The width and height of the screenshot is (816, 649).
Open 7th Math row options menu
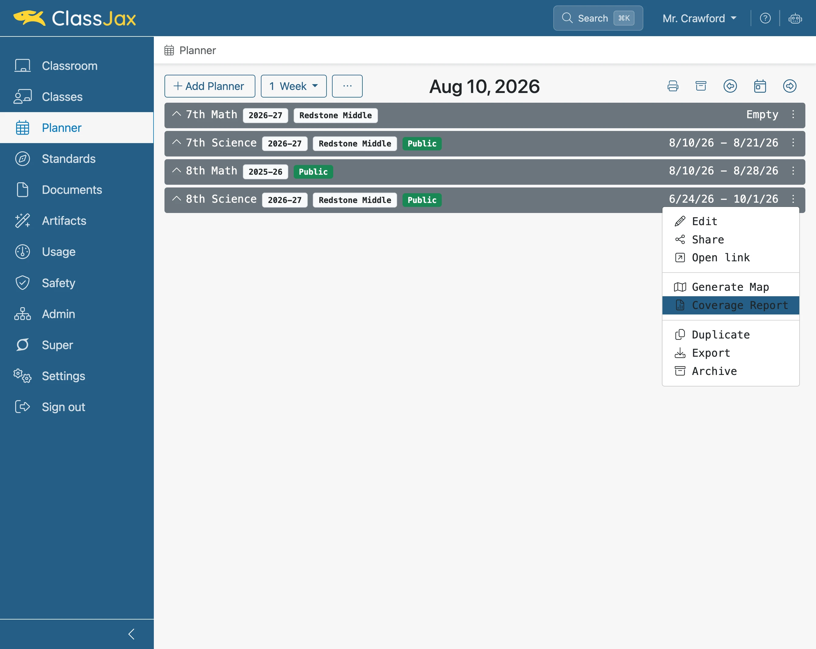[x=793, y=115]
